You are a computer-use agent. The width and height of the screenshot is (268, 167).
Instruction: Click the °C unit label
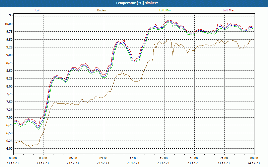[11, 15]
